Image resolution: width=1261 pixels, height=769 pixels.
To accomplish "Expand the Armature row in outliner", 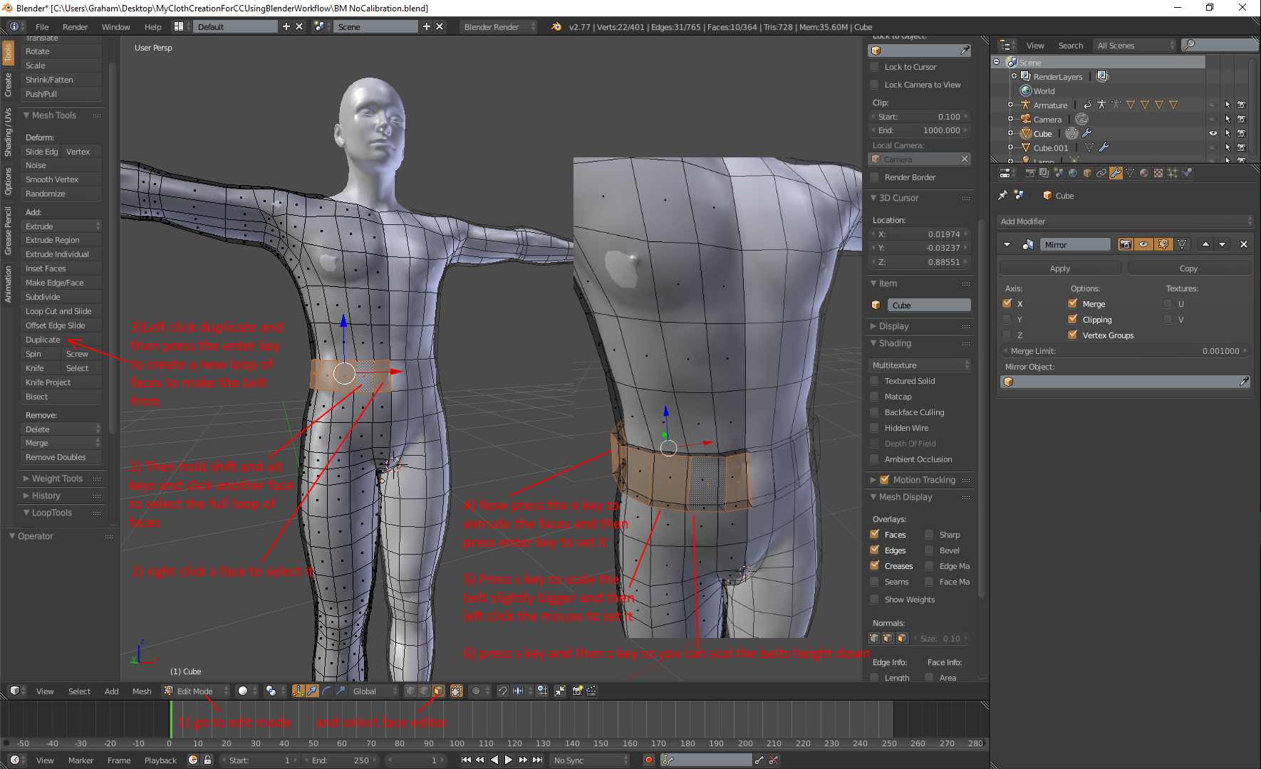I will click(1010, 105).
